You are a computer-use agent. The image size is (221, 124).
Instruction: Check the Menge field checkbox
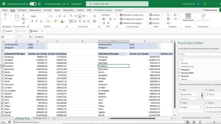coord(179,79)
